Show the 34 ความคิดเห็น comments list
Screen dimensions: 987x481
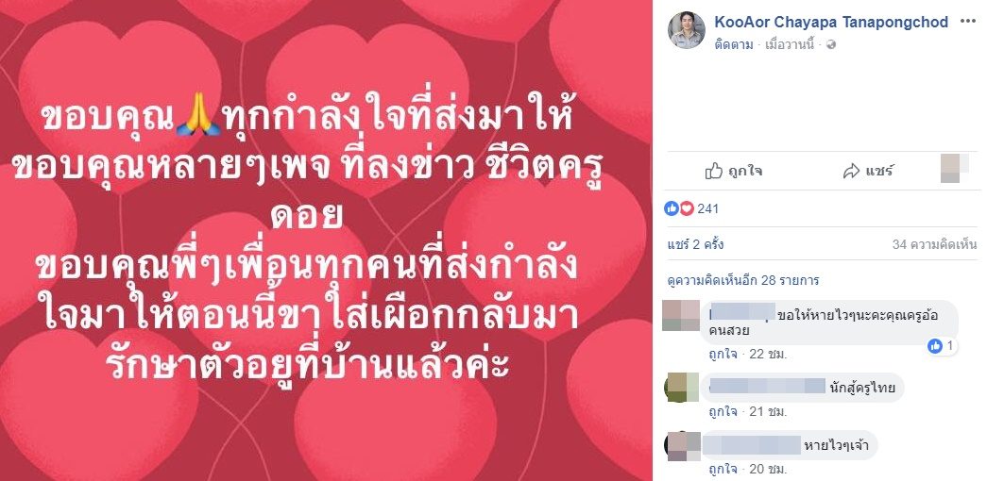pos(934,244)
